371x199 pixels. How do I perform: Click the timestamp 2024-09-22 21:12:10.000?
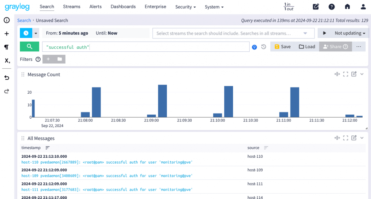(x=44, y=156)
